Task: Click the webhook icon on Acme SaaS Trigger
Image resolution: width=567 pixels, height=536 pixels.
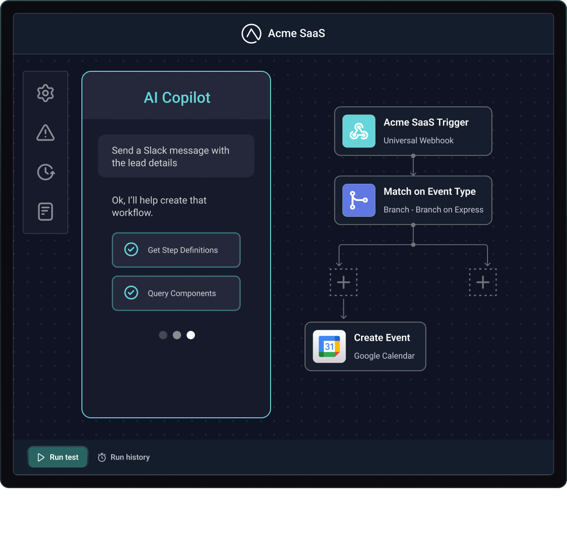Action: pos(359,131)
